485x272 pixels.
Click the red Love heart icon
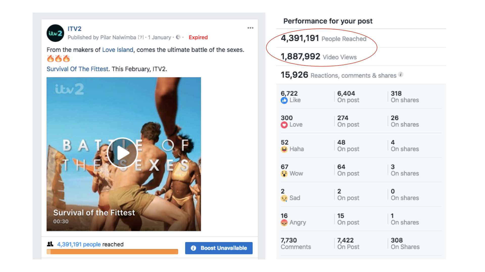pos(284,125)
